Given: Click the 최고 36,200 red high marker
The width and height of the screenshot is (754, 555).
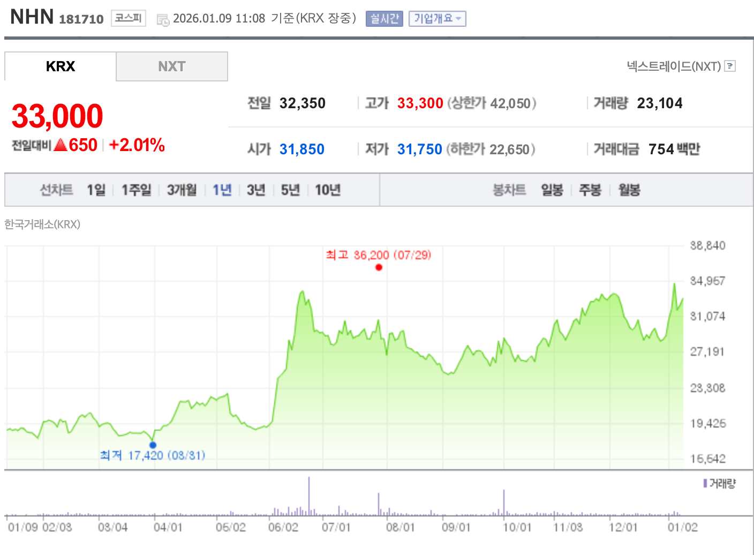Looking at the screenshot, I should pos(379,267).
